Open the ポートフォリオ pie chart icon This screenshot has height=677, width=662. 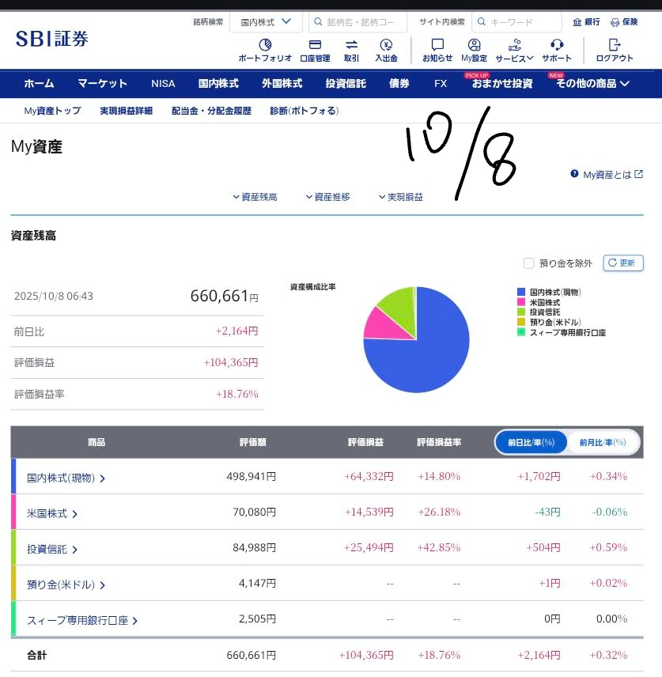[266, 45]
